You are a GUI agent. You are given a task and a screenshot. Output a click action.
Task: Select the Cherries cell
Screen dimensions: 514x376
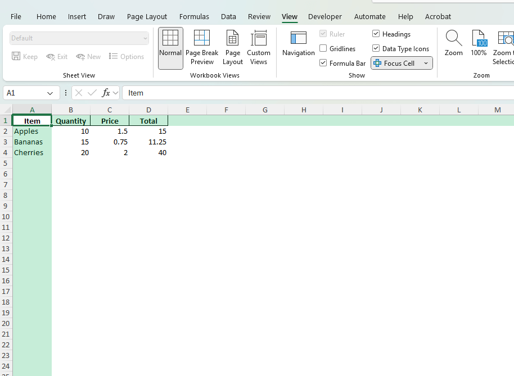[32, 153]
